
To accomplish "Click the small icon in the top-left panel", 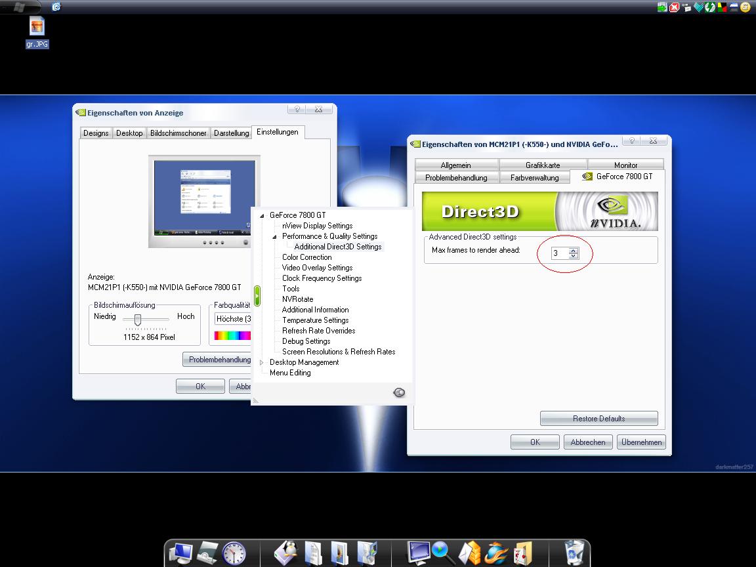I will pyautogui.click(x=56, y=7).
